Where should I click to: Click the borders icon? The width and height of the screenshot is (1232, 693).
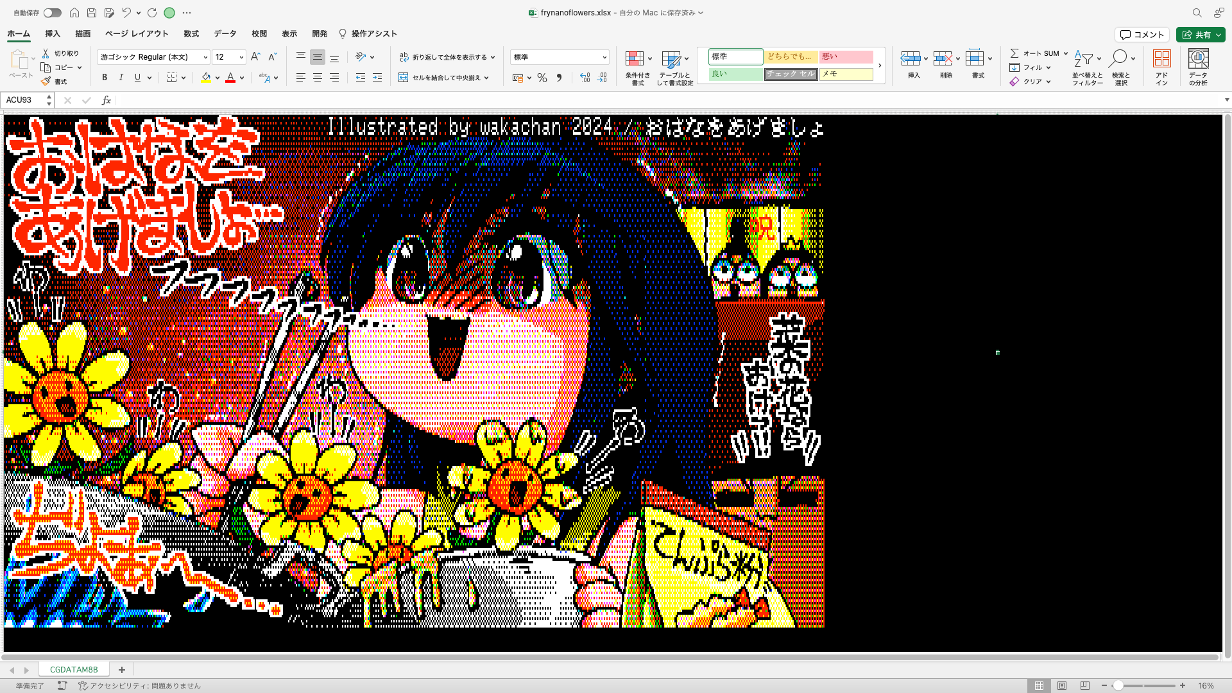click(171, 78)
